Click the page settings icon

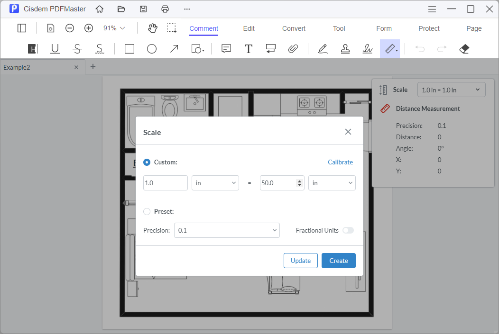51,28
